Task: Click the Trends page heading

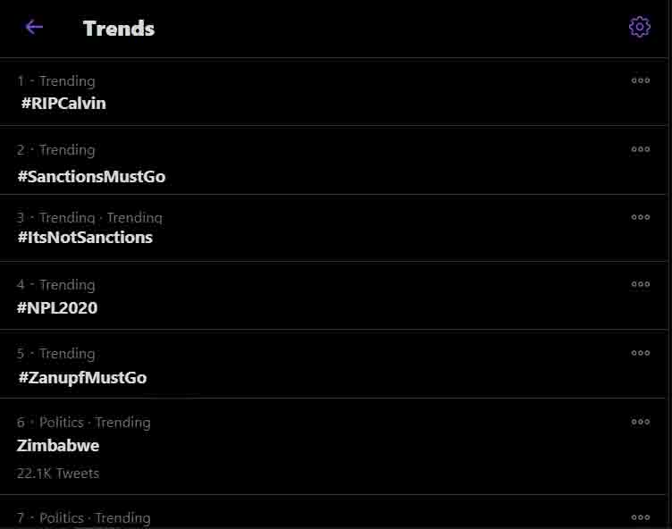Action: 119,29
